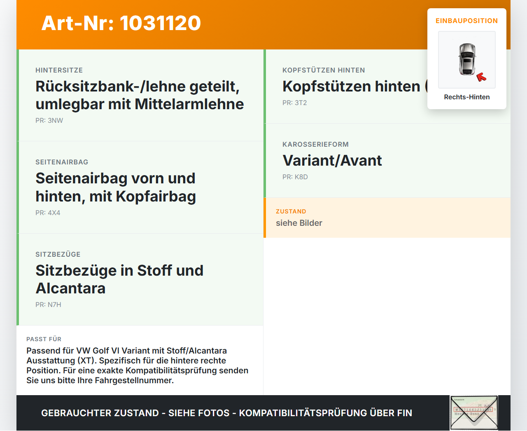Click the KOPFSTÜTZEN HINTEN label
This screenshot has width=527, height=431.
click(x=324, y=70)
